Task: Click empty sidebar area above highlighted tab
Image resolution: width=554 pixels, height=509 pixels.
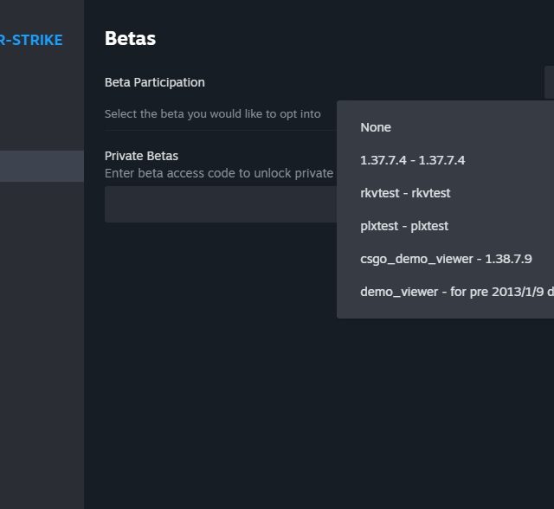Action: coord(42,104)
